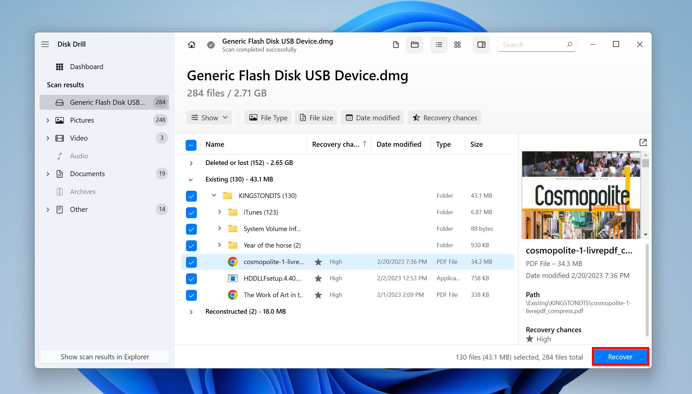Open Dashboard in the sidebar
This screenshot has width=692, height=394.
(86, 67)
